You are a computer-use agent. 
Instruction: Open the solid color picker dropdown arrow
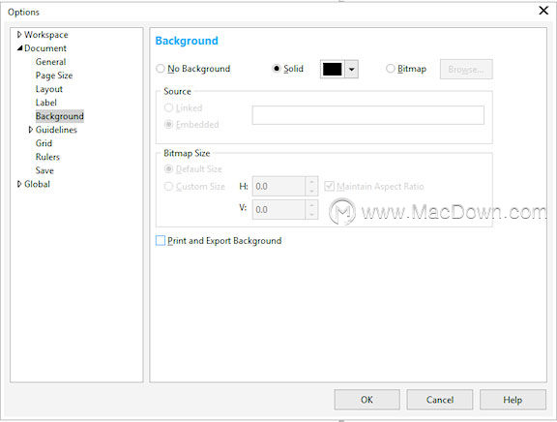(x=351, y=69)
